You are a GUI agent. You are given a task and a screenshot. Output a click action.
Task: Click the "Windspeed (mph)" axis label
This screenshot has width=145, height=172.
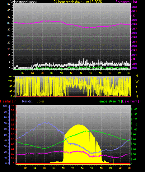(24, 2)
